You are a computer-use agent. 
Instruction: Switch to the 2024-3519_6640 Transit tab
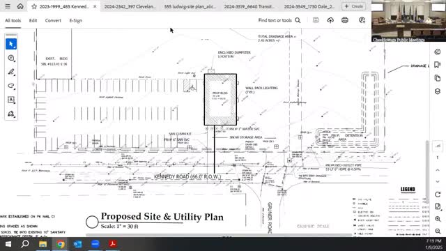pyautogui.click(x=249, y=6)
